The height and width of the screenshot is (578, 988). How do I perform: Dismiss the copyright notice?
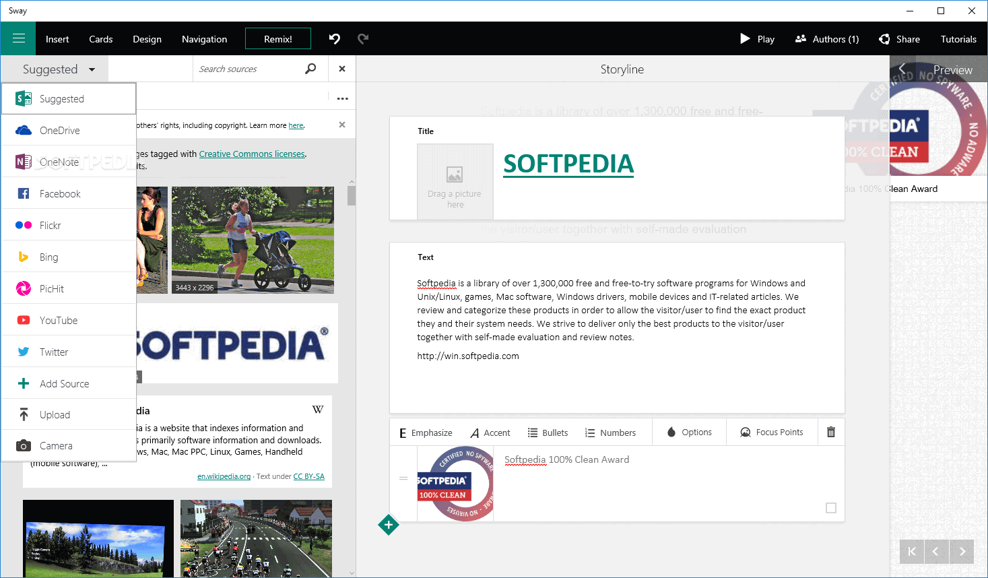[x=342, y=125]
